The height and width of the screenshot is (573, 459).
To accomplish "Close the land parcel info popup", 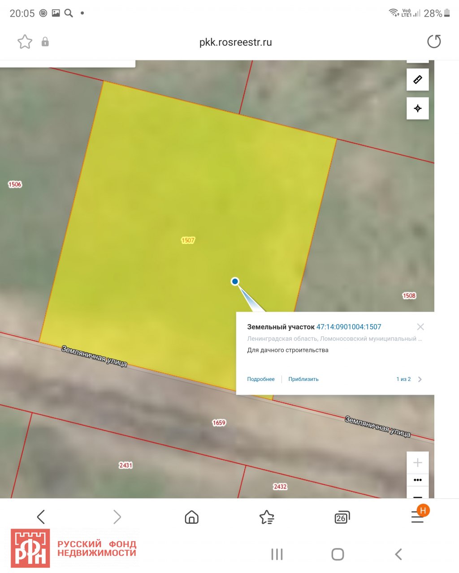I will pyautogui.click(x=420, y=327).
